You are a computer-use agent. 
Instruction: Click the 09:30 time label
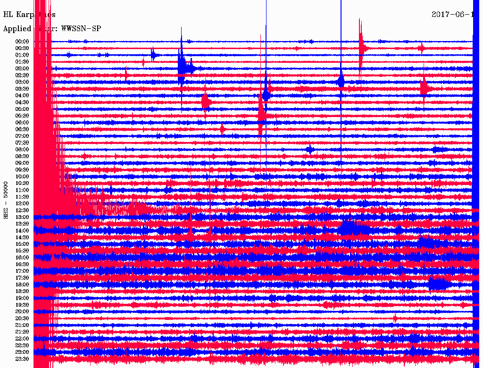pyautogui.click(x=22, y=170)
